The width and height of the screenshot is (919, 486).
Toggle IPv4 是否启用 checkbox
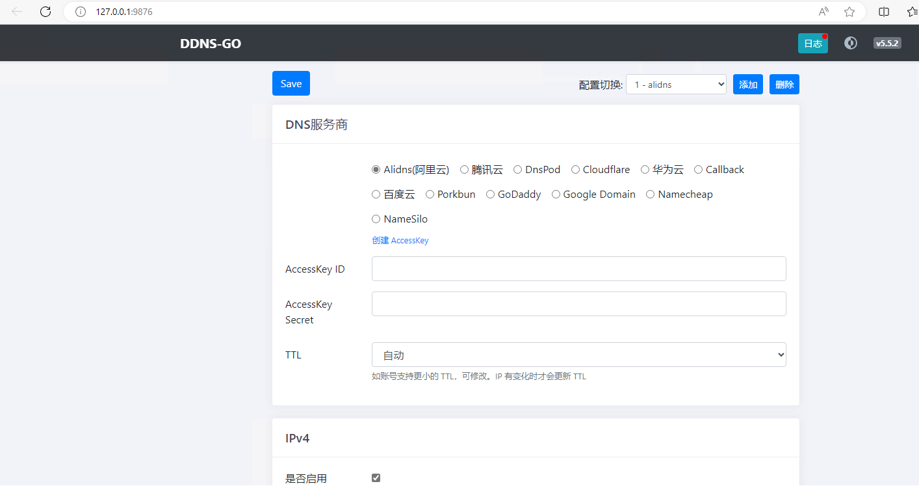(x=376, y=478)
